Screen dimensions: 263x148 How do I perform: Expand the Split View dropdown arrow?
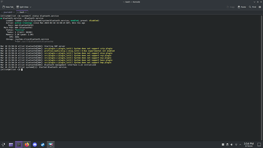pos(30,7)
